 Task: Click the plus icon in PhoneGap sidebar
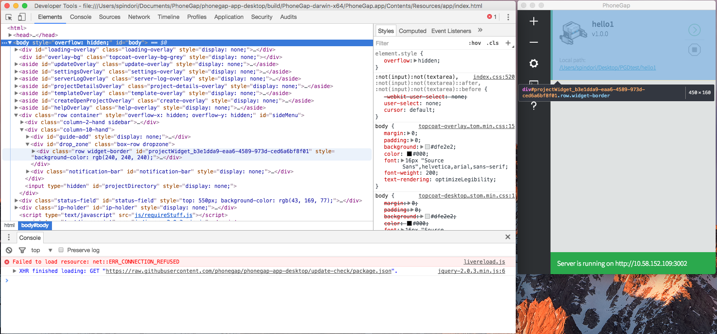pyautogui.click(x=534, y=21)
